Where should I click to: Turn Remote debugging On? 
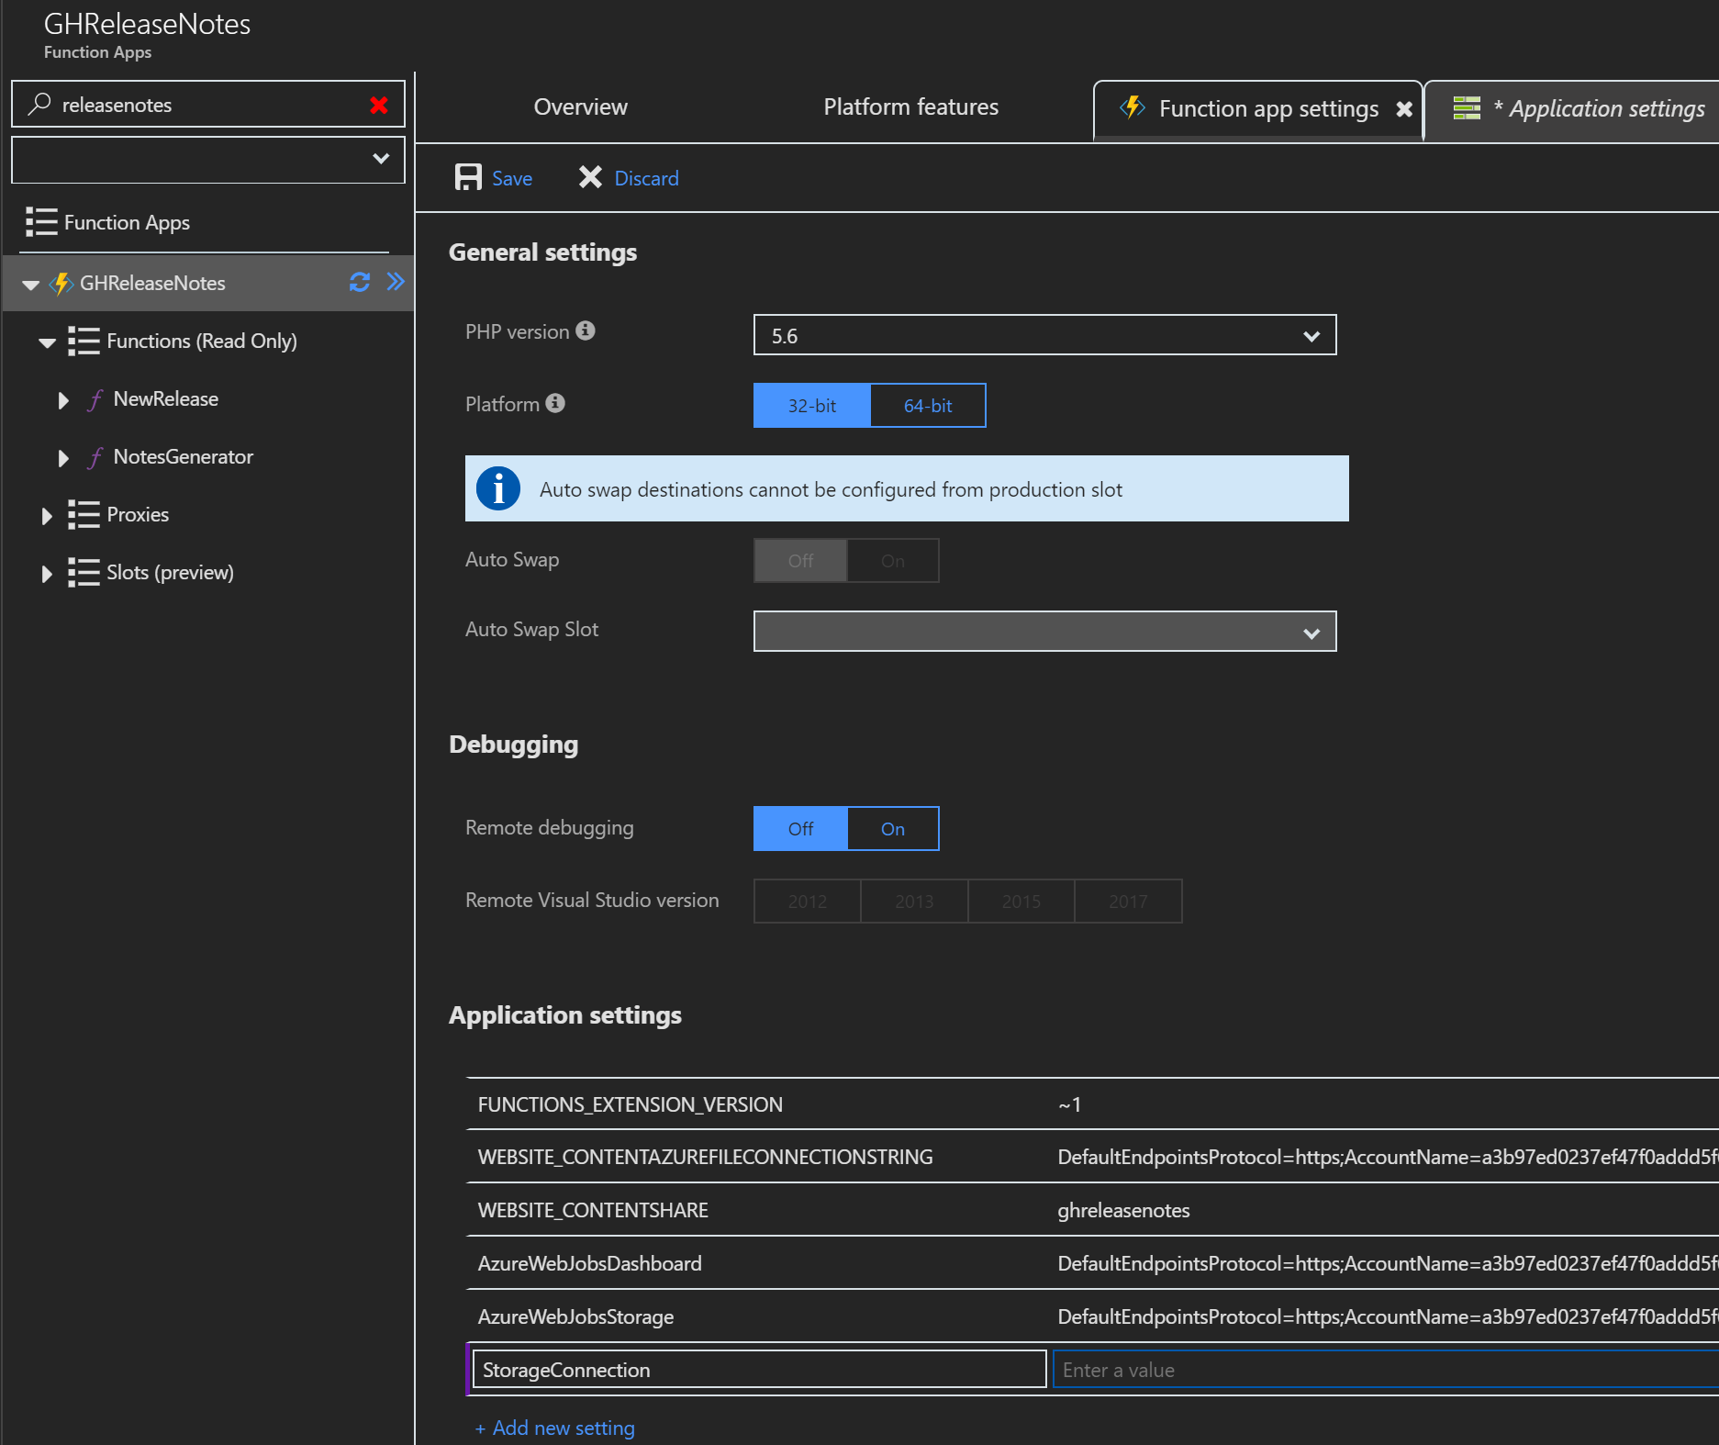click(892, 828)
